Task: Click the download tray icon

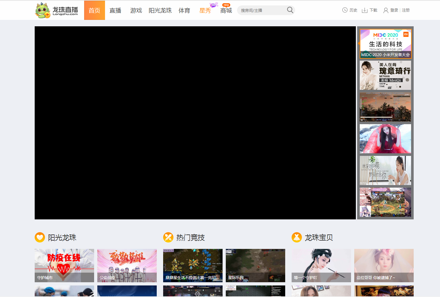Action: [365, 10]
